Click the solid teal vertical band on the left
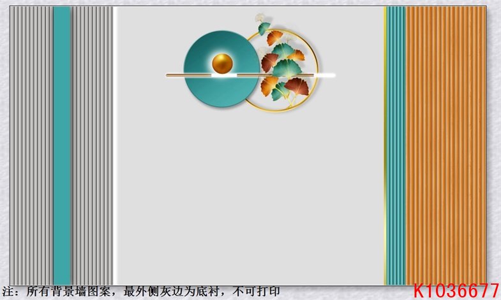This screenshot has height=300, width=501. coord(62,146)
